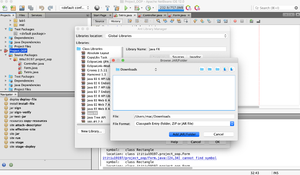Image resolution: width=300 pixels, height=175 pixels.
Task: Click the Find Selection magnifier icon
Action: (x=158, y=21)
